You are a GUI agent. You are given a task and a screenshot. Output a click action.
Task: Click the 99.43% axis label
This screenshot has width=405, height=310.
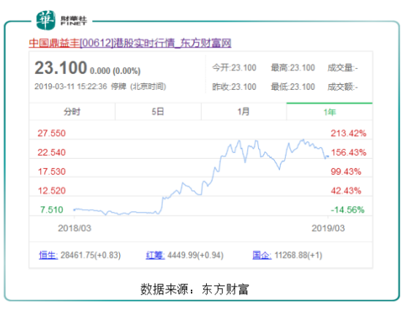pos(346,172)
